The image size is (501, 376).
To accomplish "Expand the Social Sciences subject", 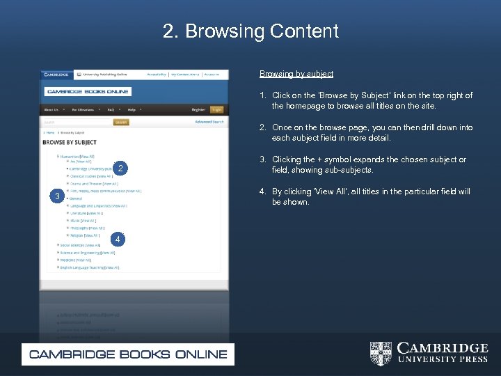I will (58, 245).
